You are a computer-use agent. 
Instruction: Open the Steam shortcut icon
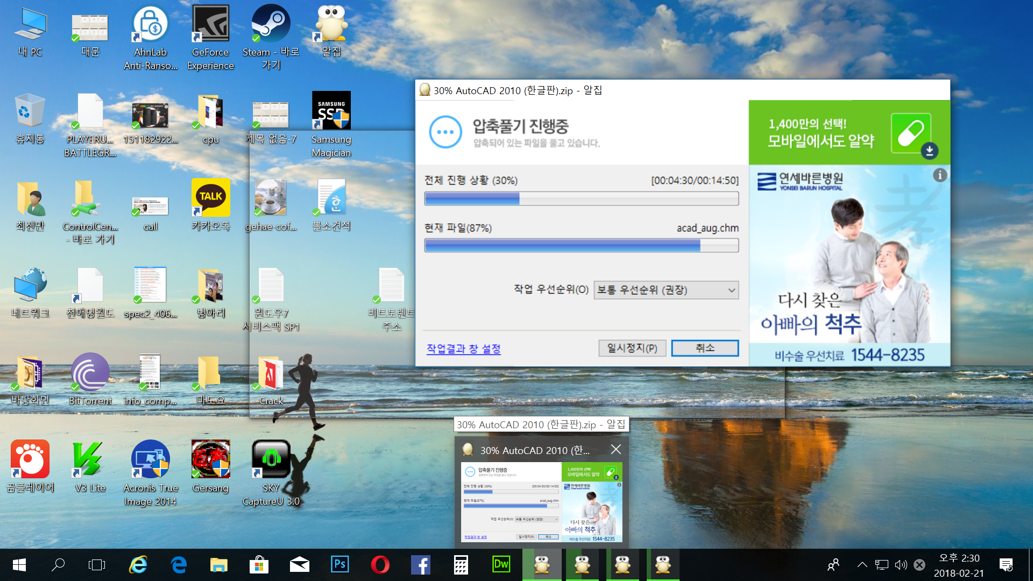click(271, 38)
